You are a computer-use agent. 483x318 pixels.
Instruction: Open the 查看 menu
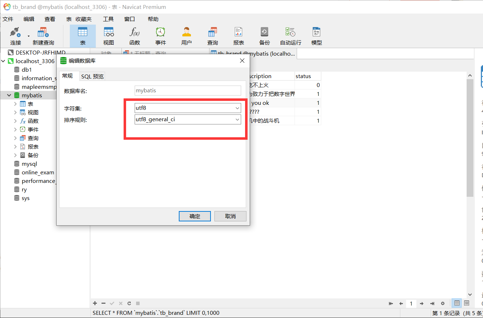pyautogui.click(x=50, y=19)
